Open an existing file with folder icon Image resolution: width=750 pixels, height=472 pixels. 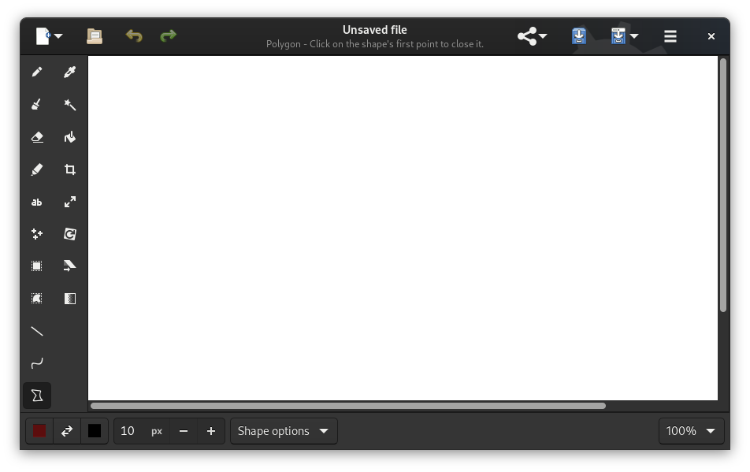click(x=95, y=36)
